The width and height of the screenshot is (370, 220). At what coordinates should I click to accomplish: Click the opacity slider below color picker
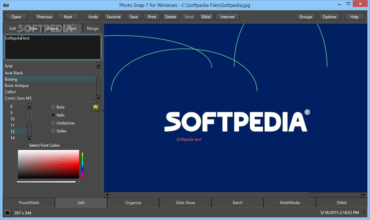[x=48, y=182]
